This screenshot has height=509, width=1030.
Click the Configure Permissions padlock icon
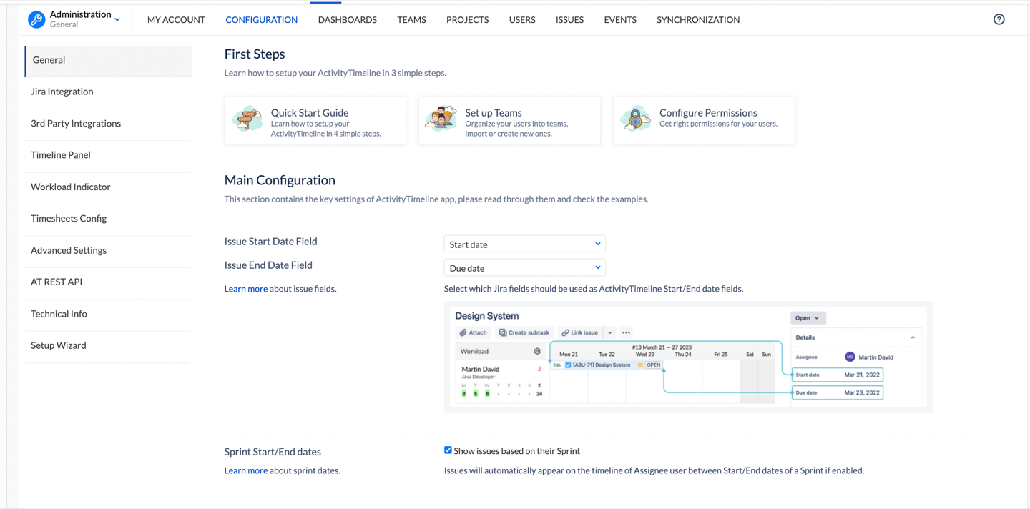635,119
